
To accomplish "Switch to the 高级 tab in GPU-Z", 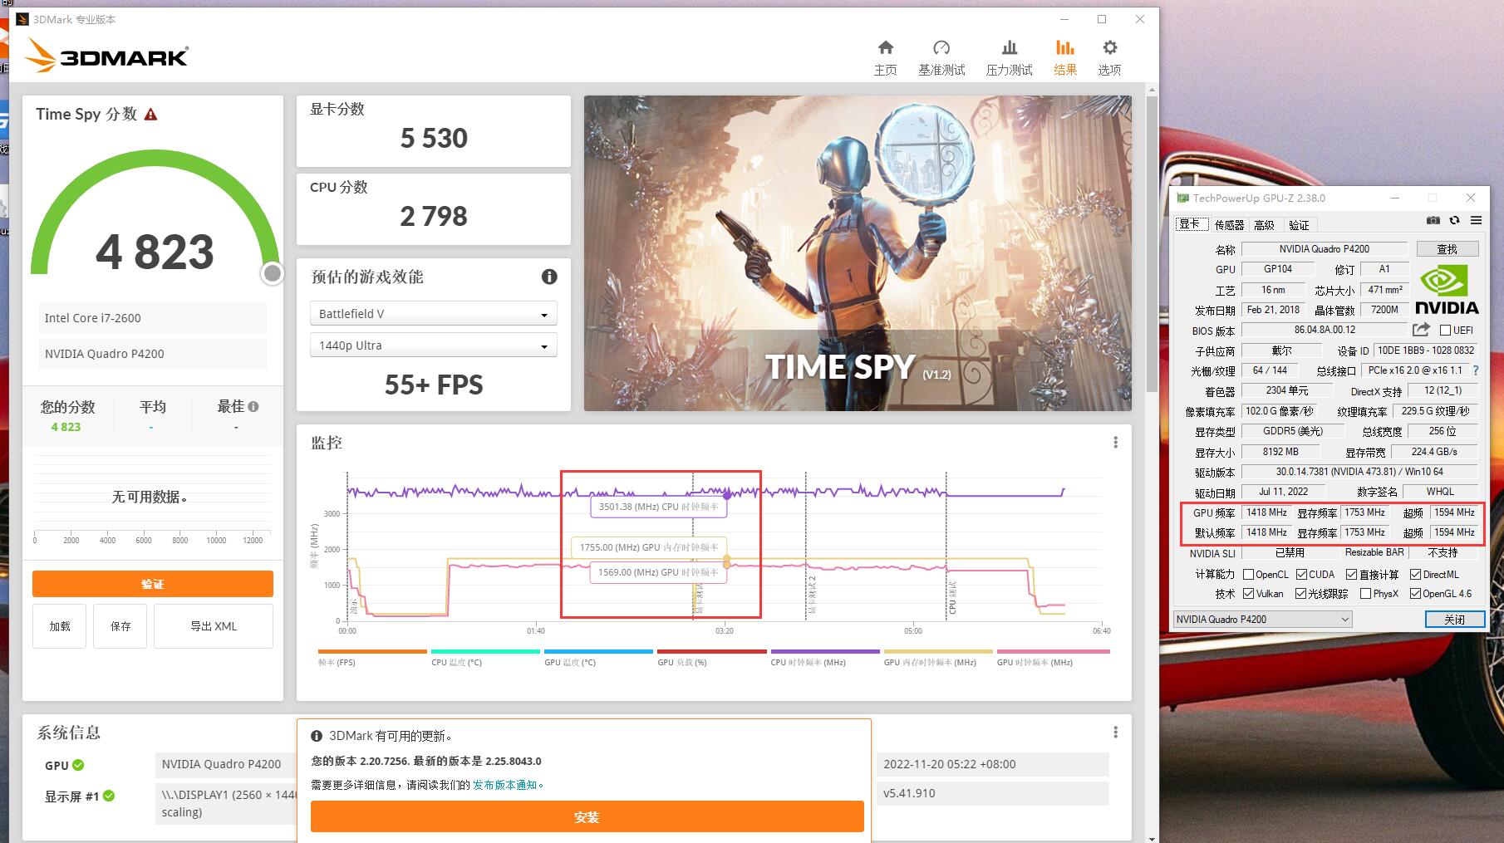I will [x=1264, y=225].
